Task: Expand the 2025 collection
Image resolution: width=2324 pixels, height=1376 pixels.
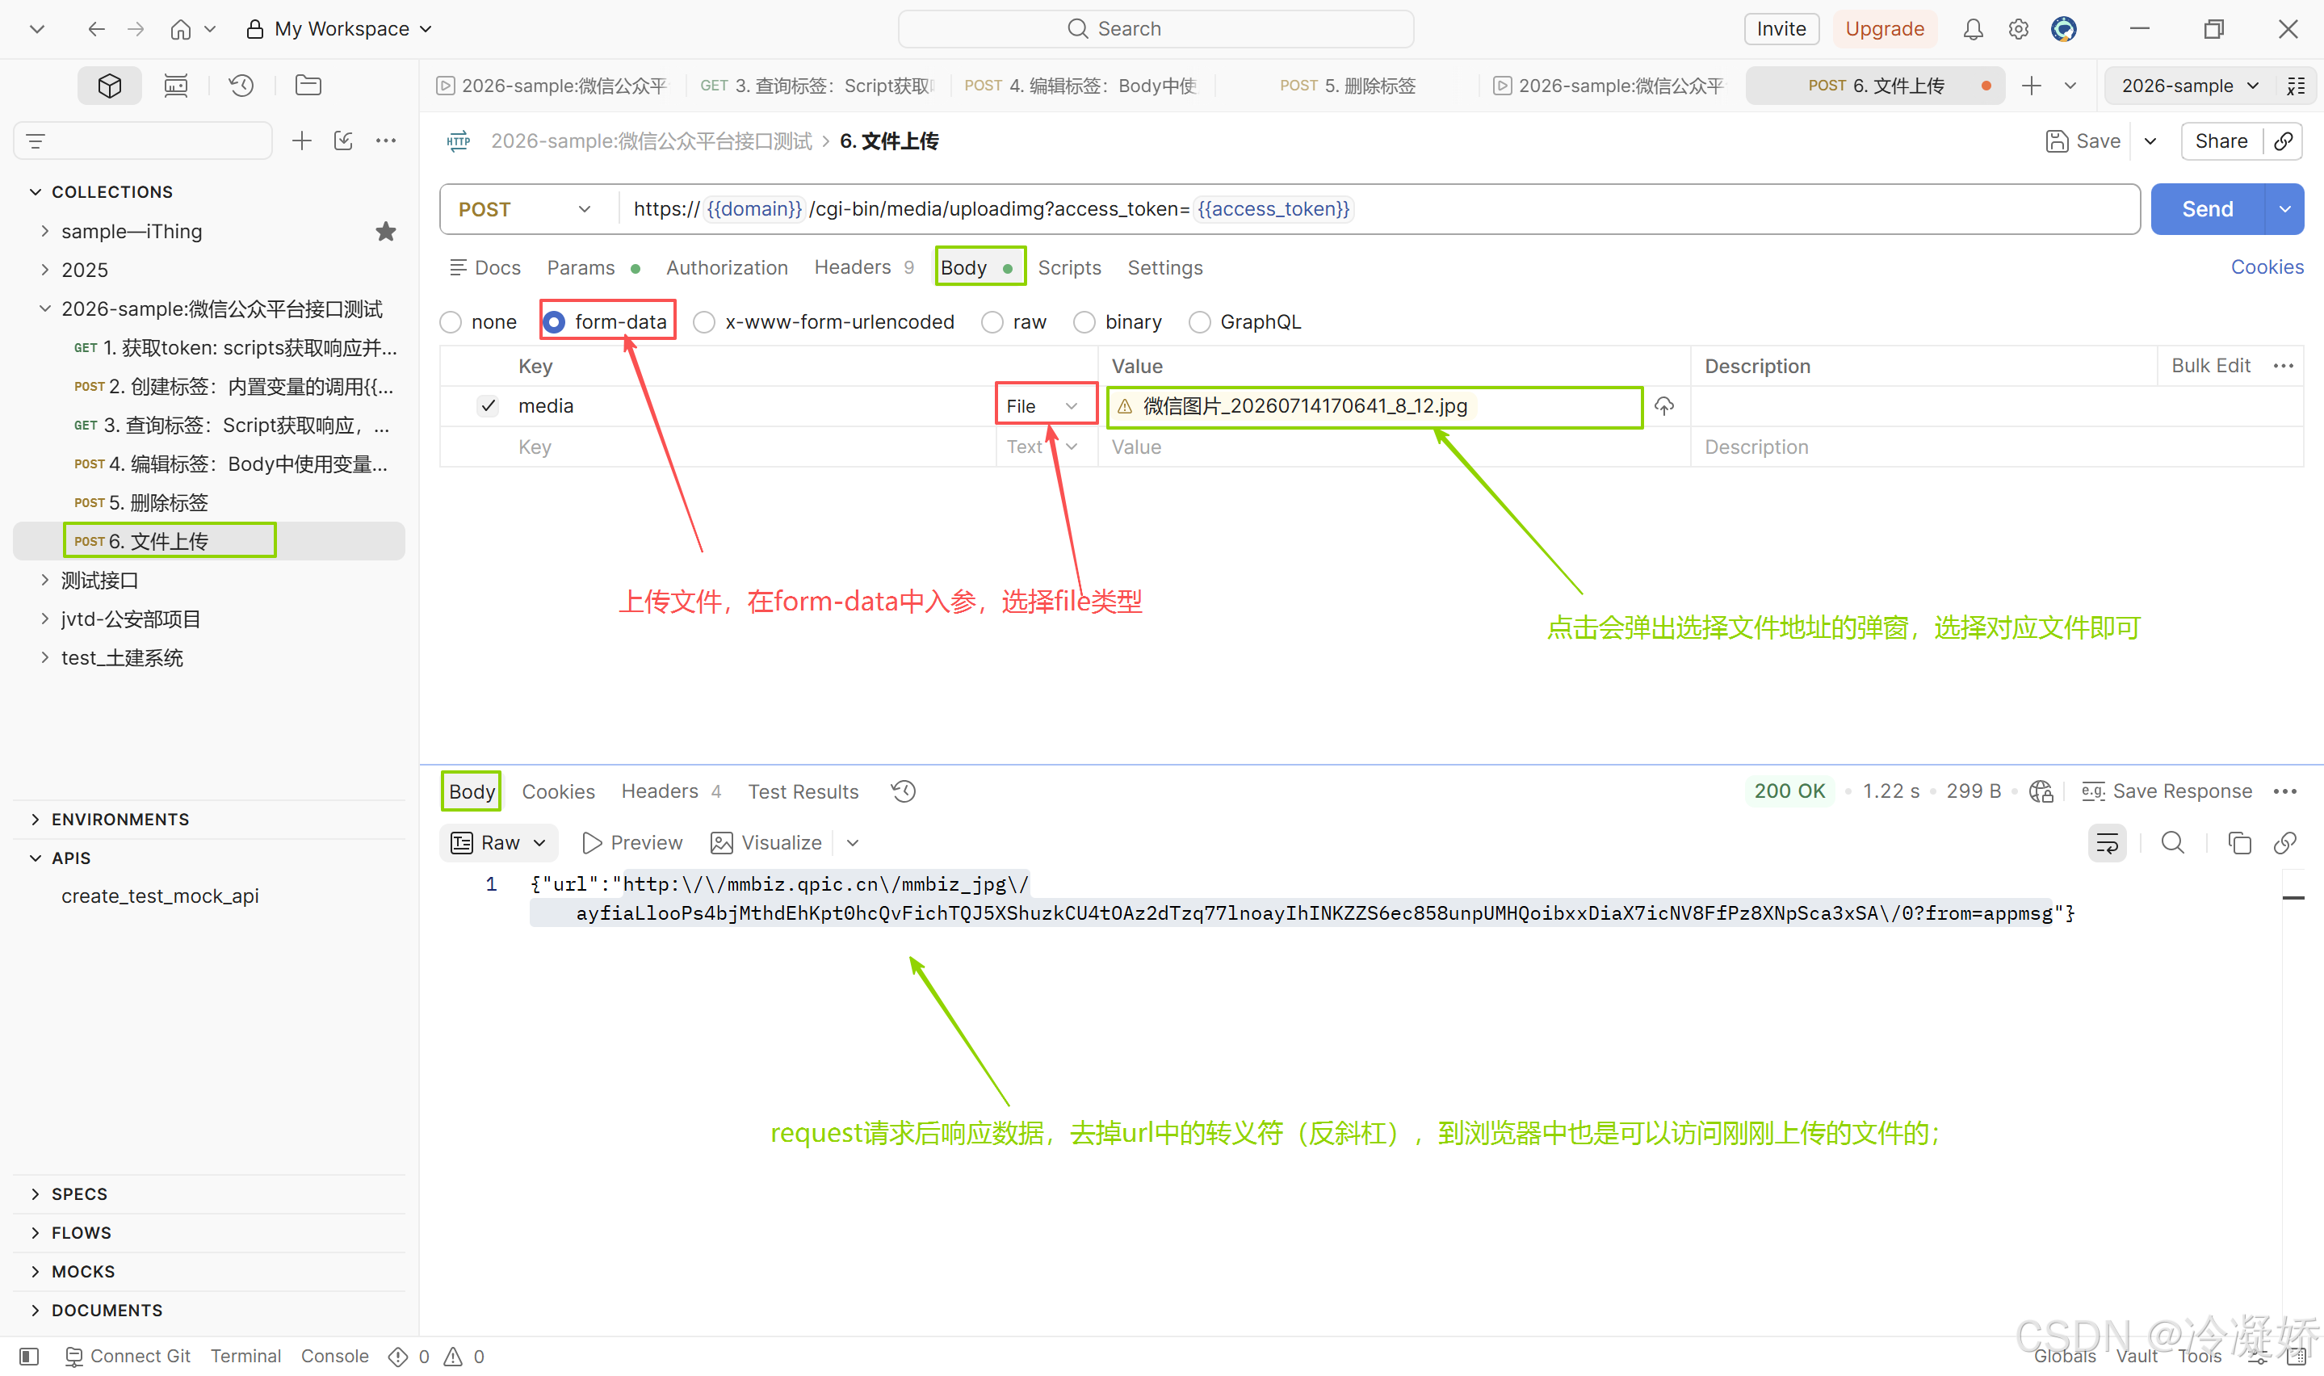Action: pyautogui.click(x=44, y=270)
